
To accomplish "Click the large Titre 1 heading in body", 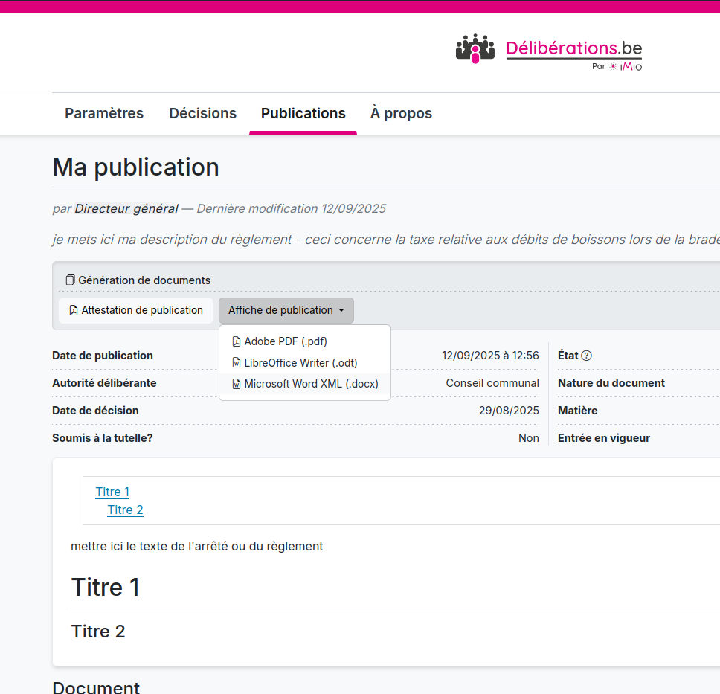I will point(105,587).
